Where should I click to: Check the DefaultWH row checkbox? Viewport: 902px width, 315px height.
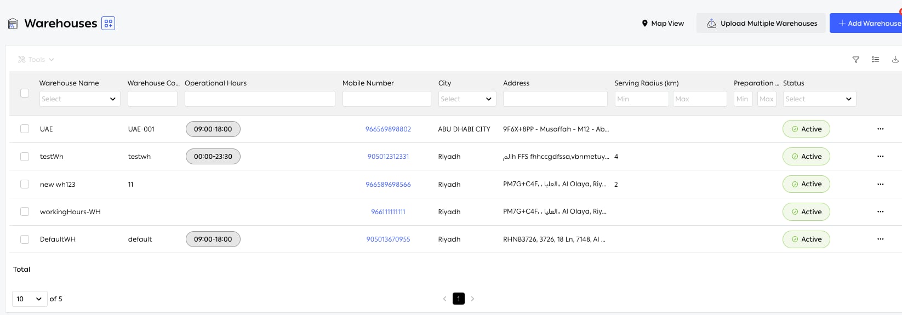[x=25, y=239]
